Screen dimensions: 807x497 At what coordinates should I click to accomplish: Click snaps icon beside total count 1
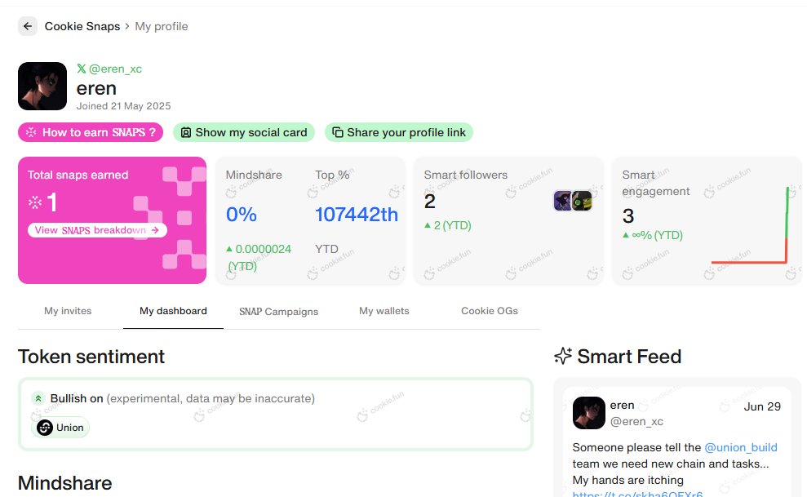35,202
